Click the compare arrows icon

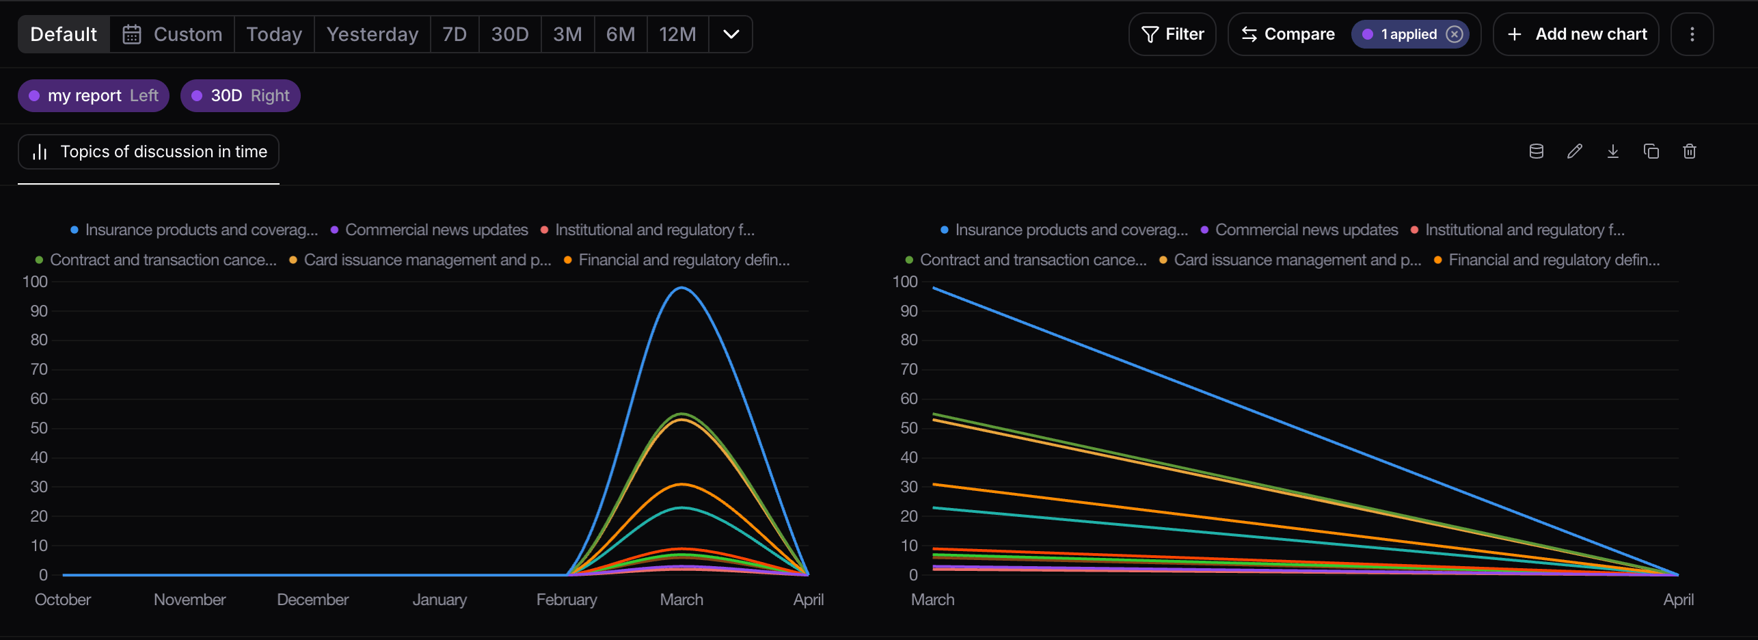click(1249, 34)
